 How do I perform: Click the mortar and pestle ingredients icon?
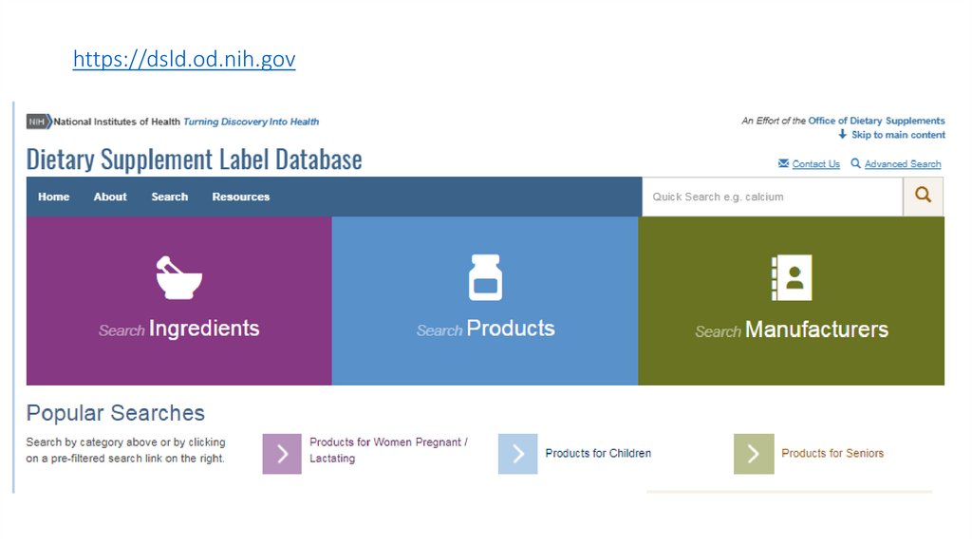click(x=179, y=278)
